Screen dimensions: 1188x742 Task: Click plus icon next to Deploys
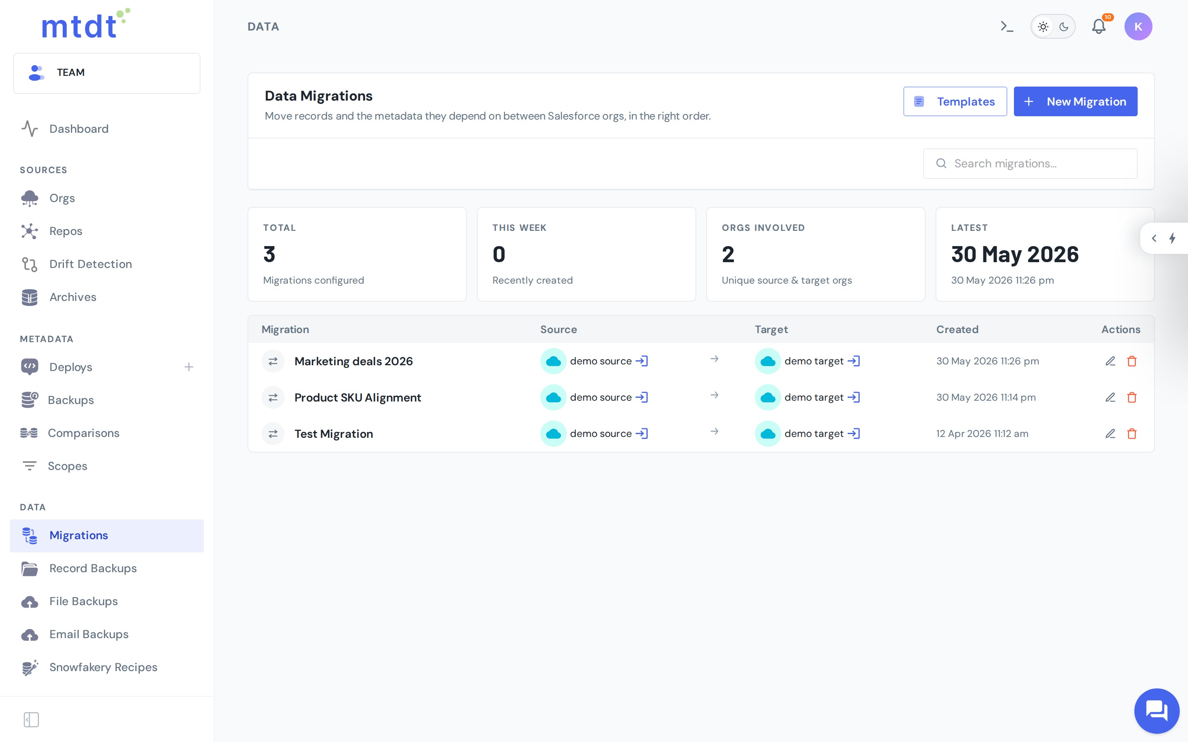pos(189,367)
